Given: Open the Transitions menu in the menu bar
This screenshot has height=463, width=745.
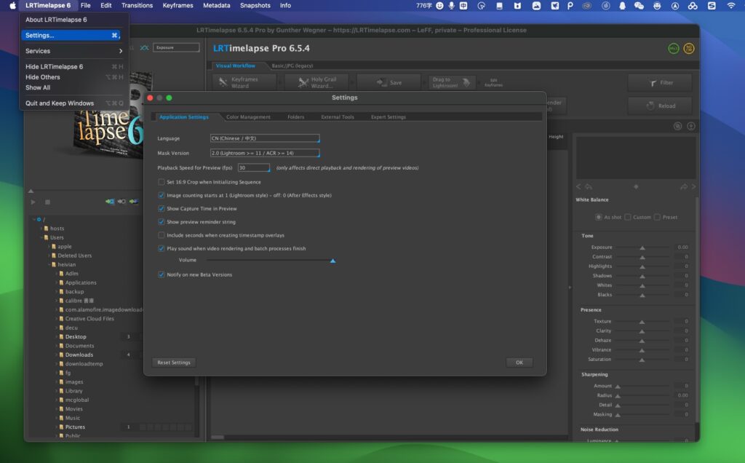Looking at the screenshot, I should coord(137,4).
